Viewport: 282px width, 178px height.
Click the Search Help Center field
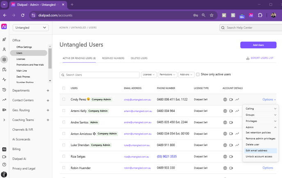(x=250, y=28)
